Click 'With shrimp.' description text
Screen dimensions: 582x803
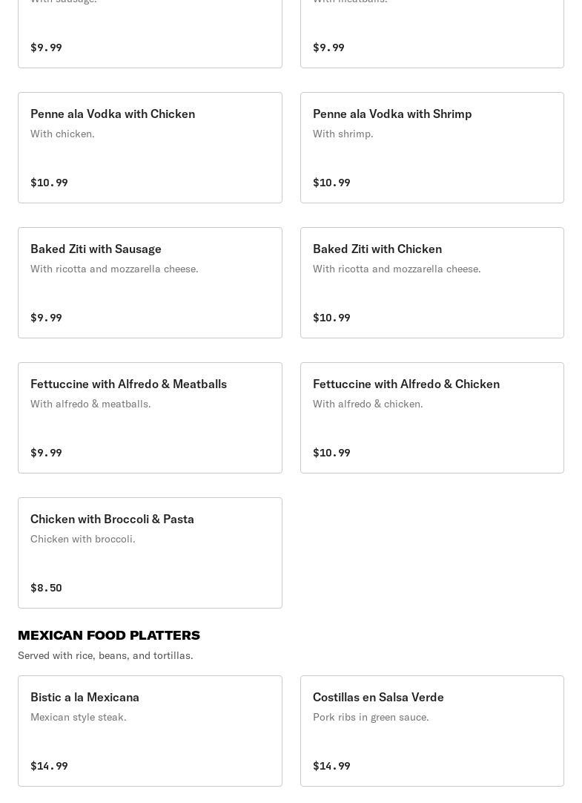(x=343, y=134)
